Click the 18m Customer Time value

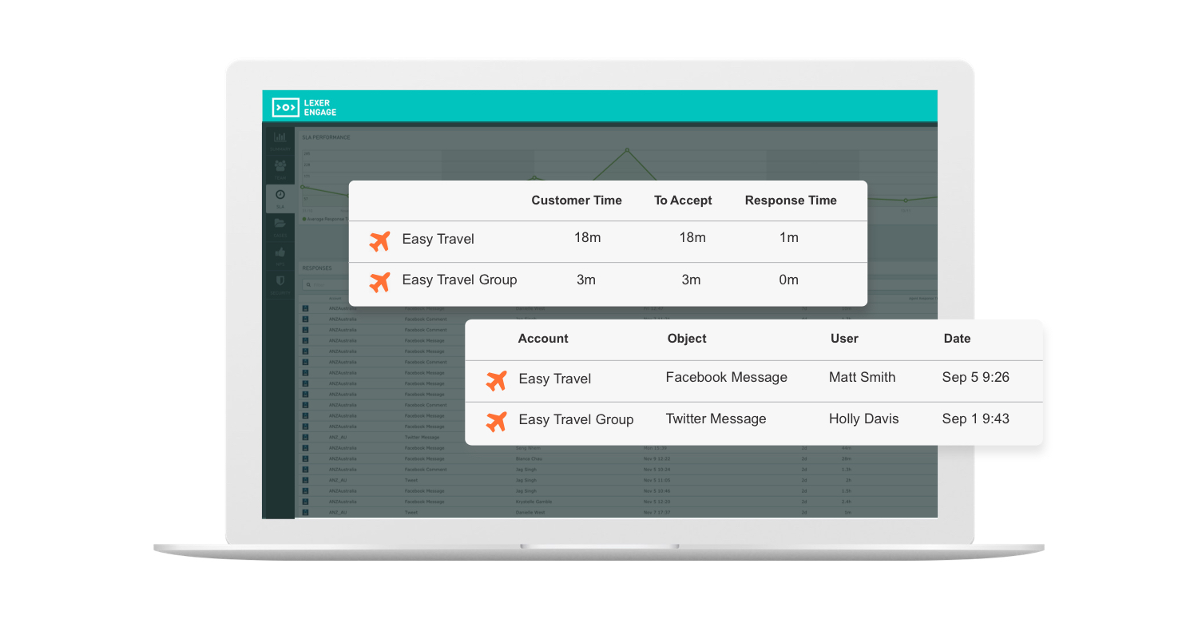click(587, 238)
